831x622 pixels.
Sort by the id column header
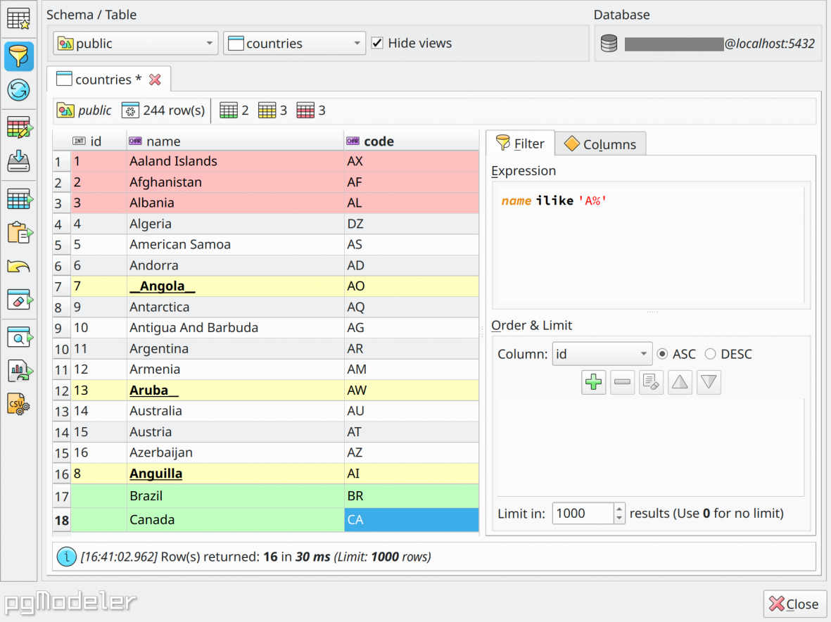point(99,141)
